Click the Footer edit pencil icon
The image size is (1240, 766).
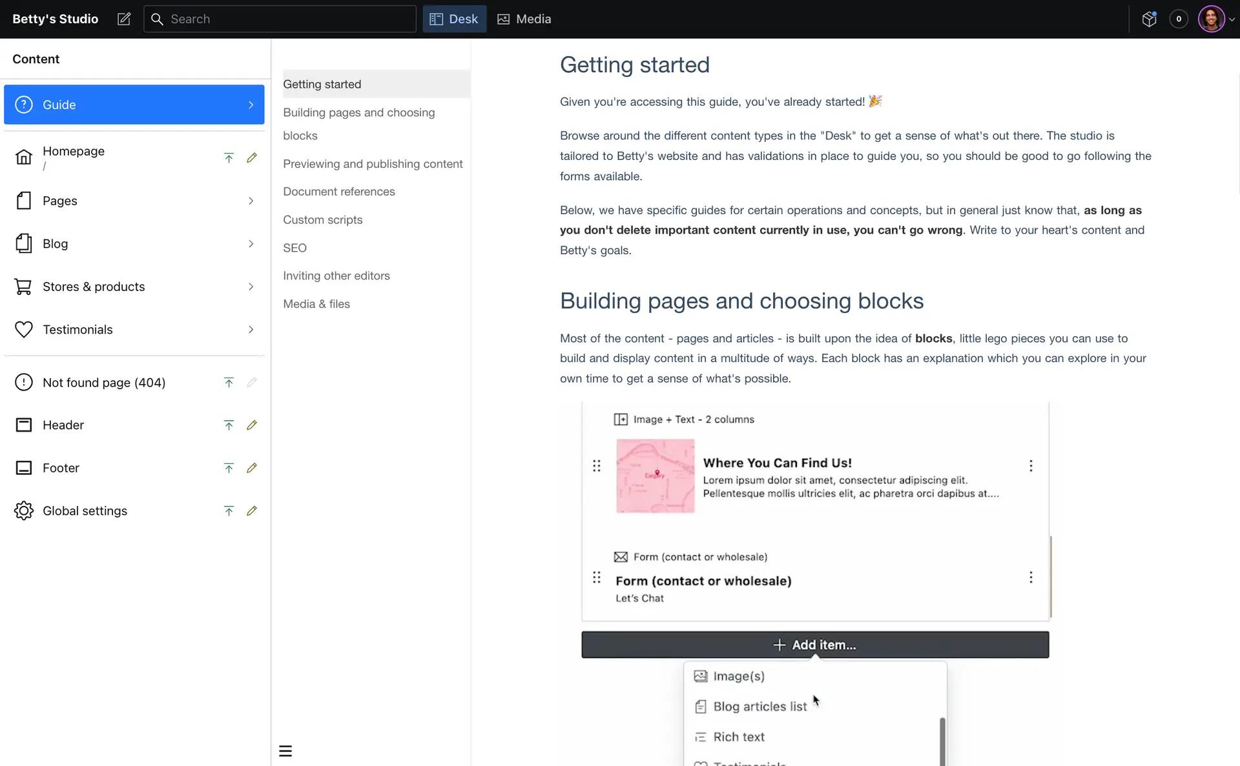point(252,468)
